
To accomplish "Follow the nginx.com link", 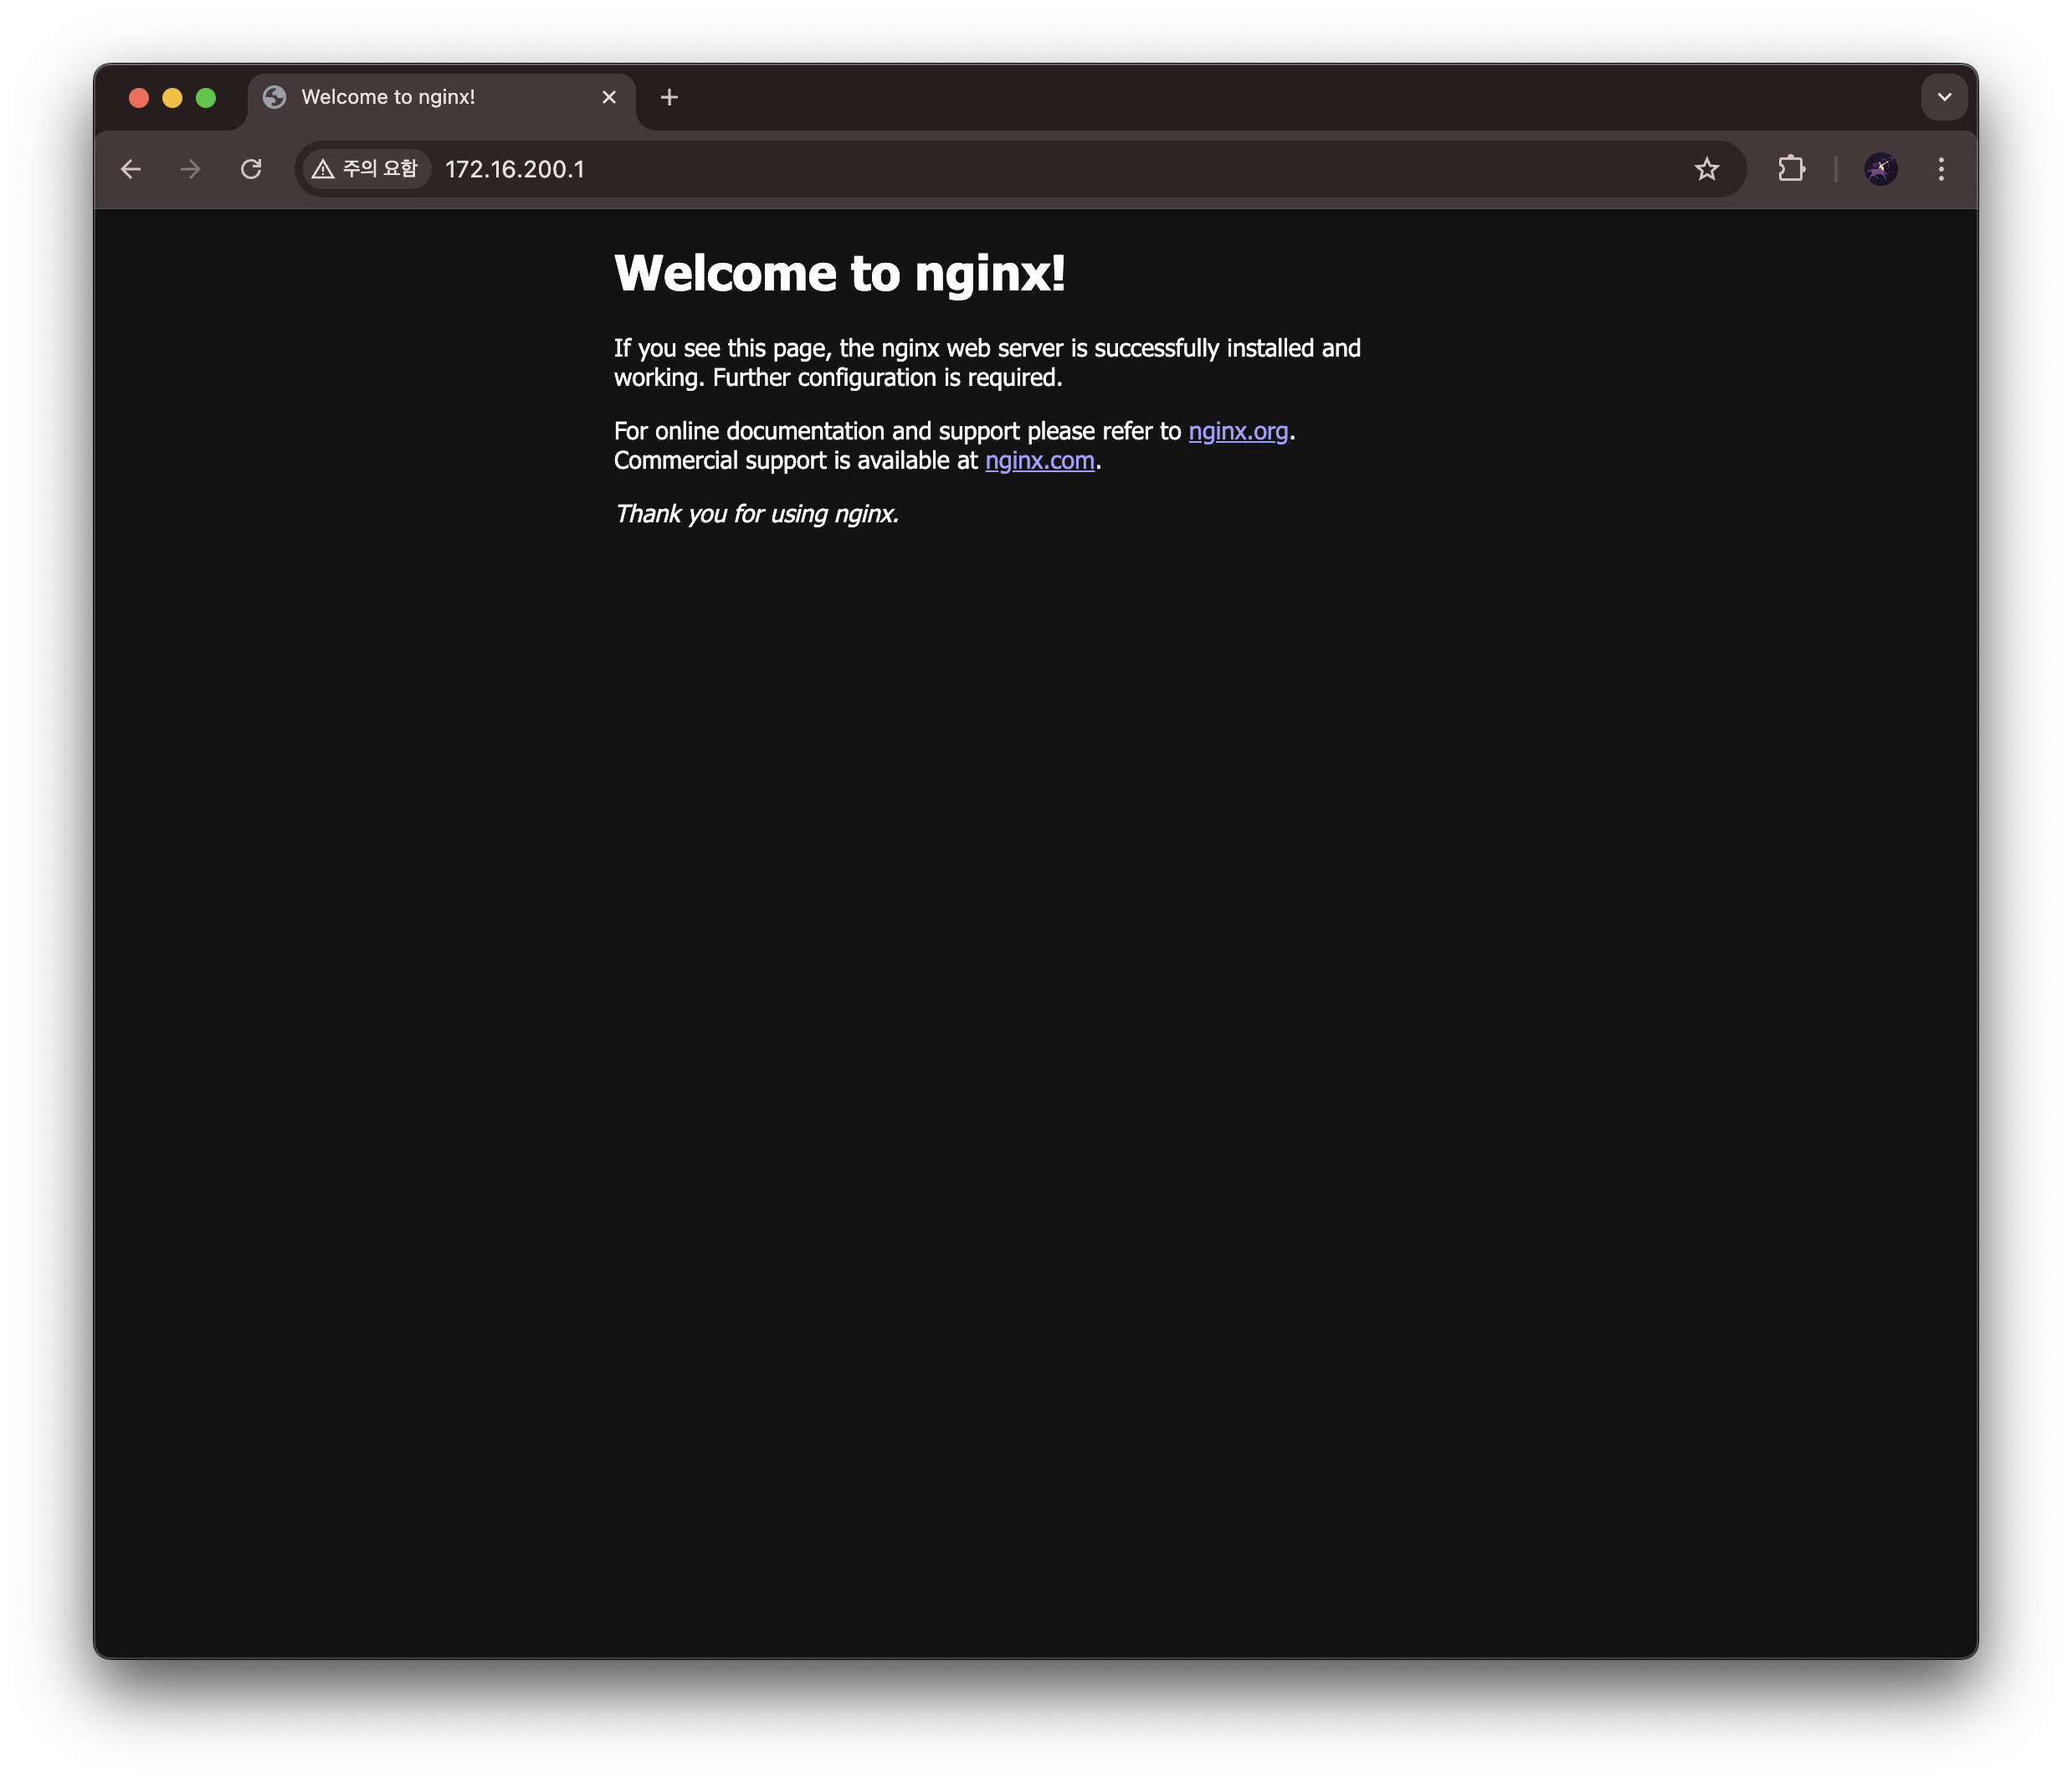I will tap(1039, 461).
